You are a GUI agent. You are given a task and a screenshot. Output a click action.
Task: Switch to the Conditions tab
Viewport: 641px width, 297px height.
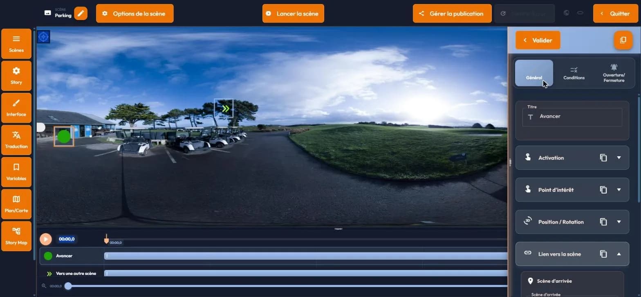point(574,73)
